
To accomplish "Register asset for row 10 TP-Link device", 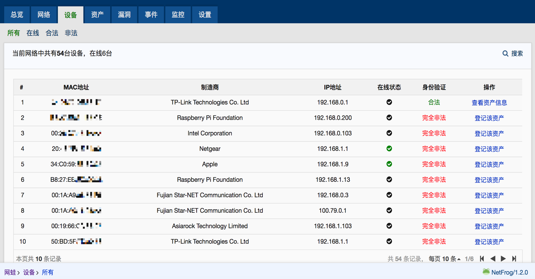I will click(489, 242).
